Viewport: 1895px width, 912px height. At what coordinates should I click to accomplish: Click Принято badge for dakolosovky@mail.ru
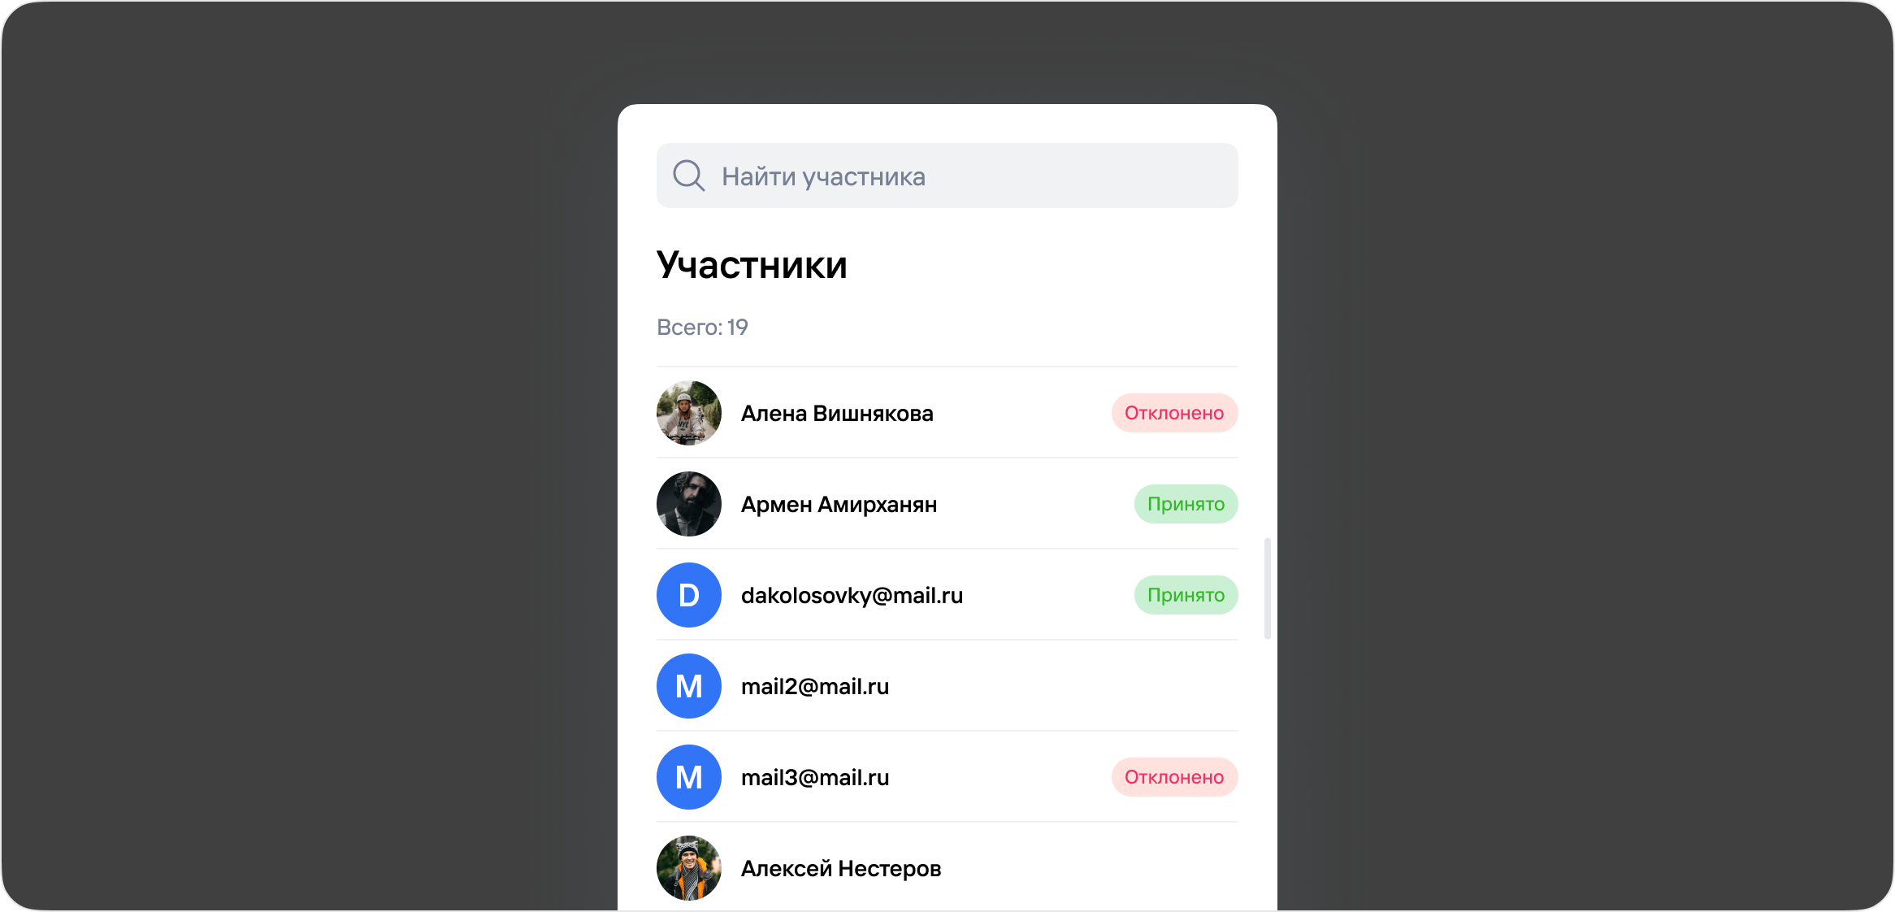[1186, 595]
